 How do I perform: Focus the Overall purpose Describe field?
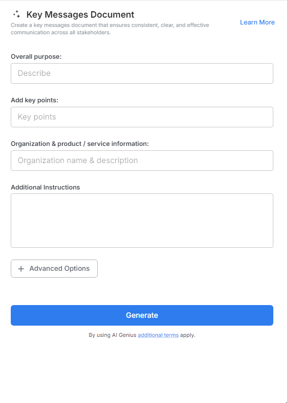pos(142,73)
